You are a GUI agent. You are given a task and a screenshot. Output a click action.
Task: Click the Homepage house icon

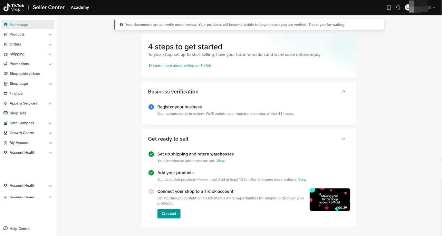click(x=6, y=24)
